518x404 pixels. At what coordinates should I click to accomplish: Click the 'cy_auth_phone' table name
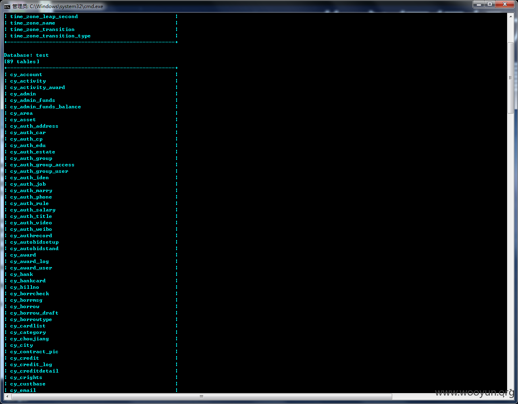coord(31,197)
